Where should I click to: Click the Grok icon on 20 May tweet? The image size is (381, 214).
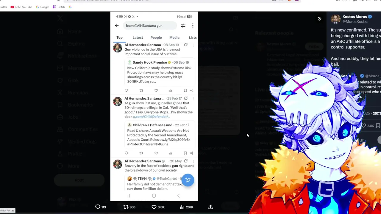pos(186,161)
